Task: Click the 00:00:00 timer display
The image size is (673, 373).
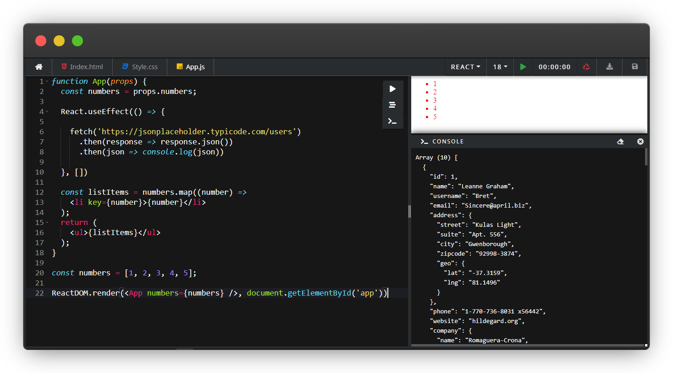Action: pos(554,67)
